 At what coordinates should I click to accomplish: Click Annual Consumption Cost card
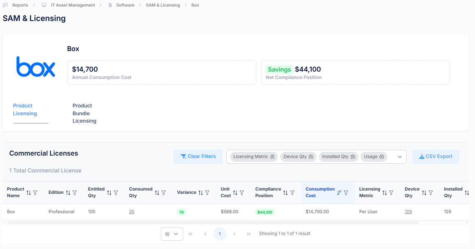coord(162,72)
